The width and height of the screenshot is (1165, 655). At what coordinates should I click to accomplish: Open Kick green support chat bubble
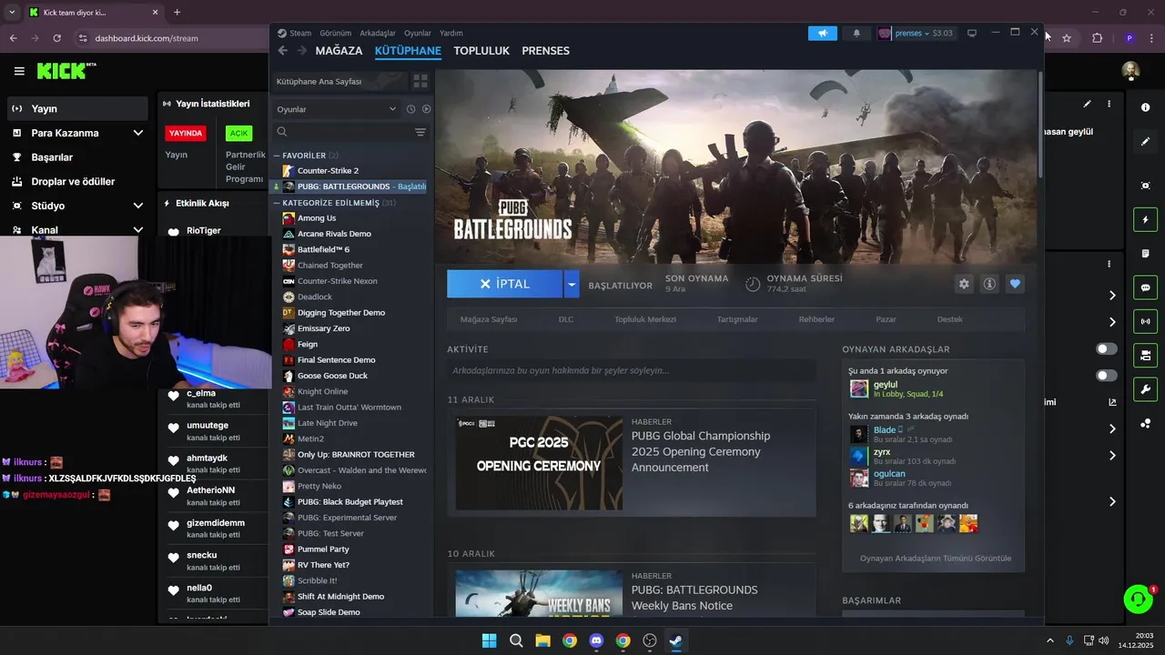pyautogui.click(x=1138, y=599)
